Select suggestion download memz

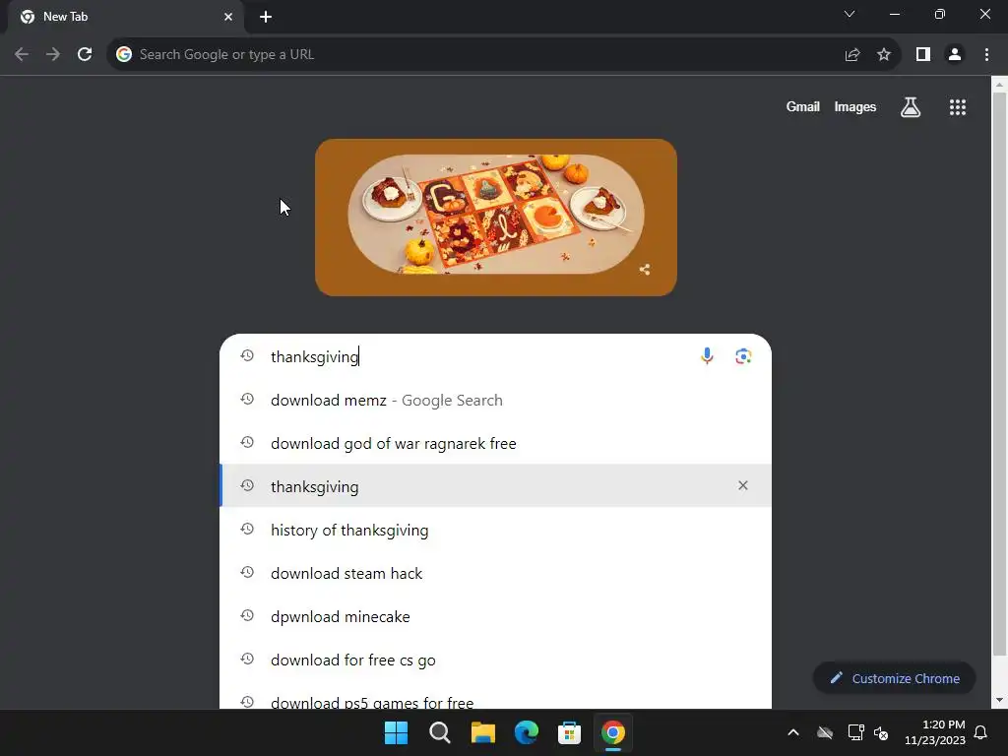[x=495, y=400]
